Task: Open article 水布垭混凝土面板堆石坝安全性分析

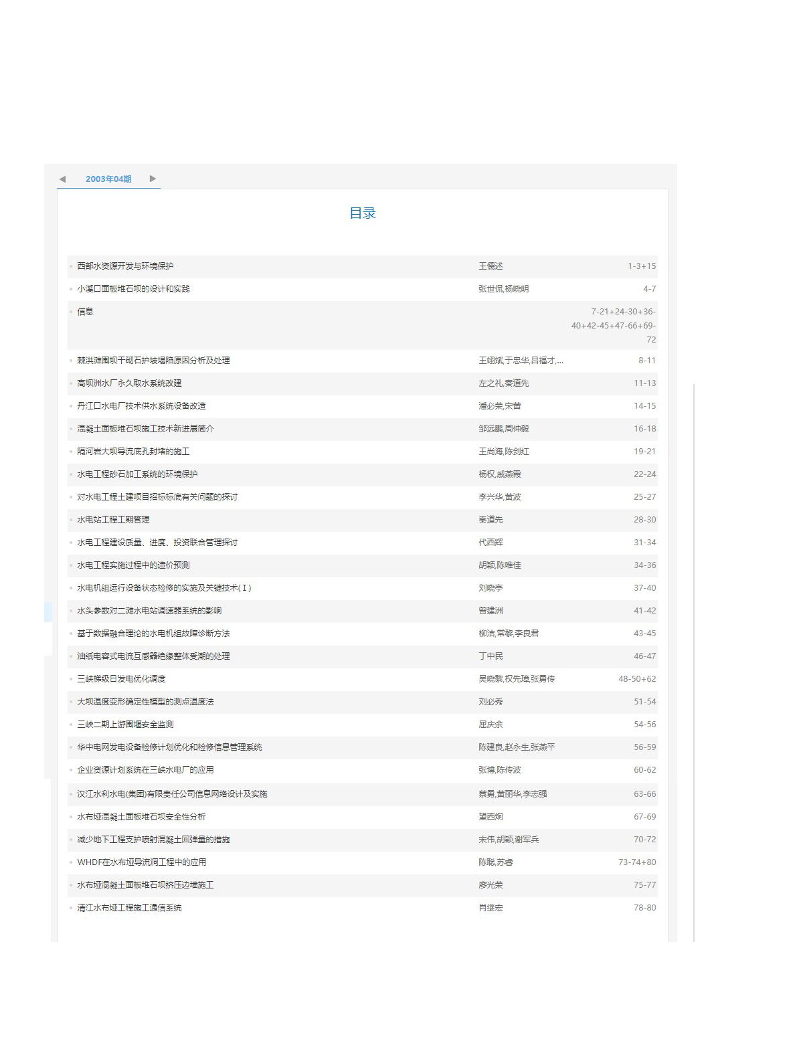Action: coord(141,817)
